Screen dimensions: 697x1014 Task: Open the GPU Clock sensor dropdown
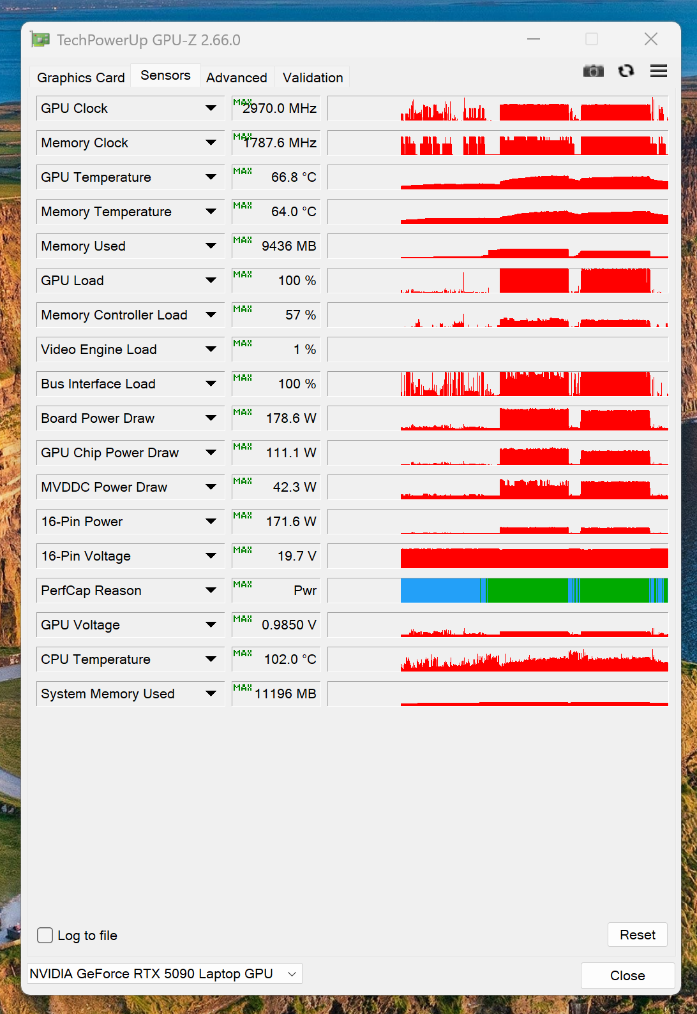[211, 108]
